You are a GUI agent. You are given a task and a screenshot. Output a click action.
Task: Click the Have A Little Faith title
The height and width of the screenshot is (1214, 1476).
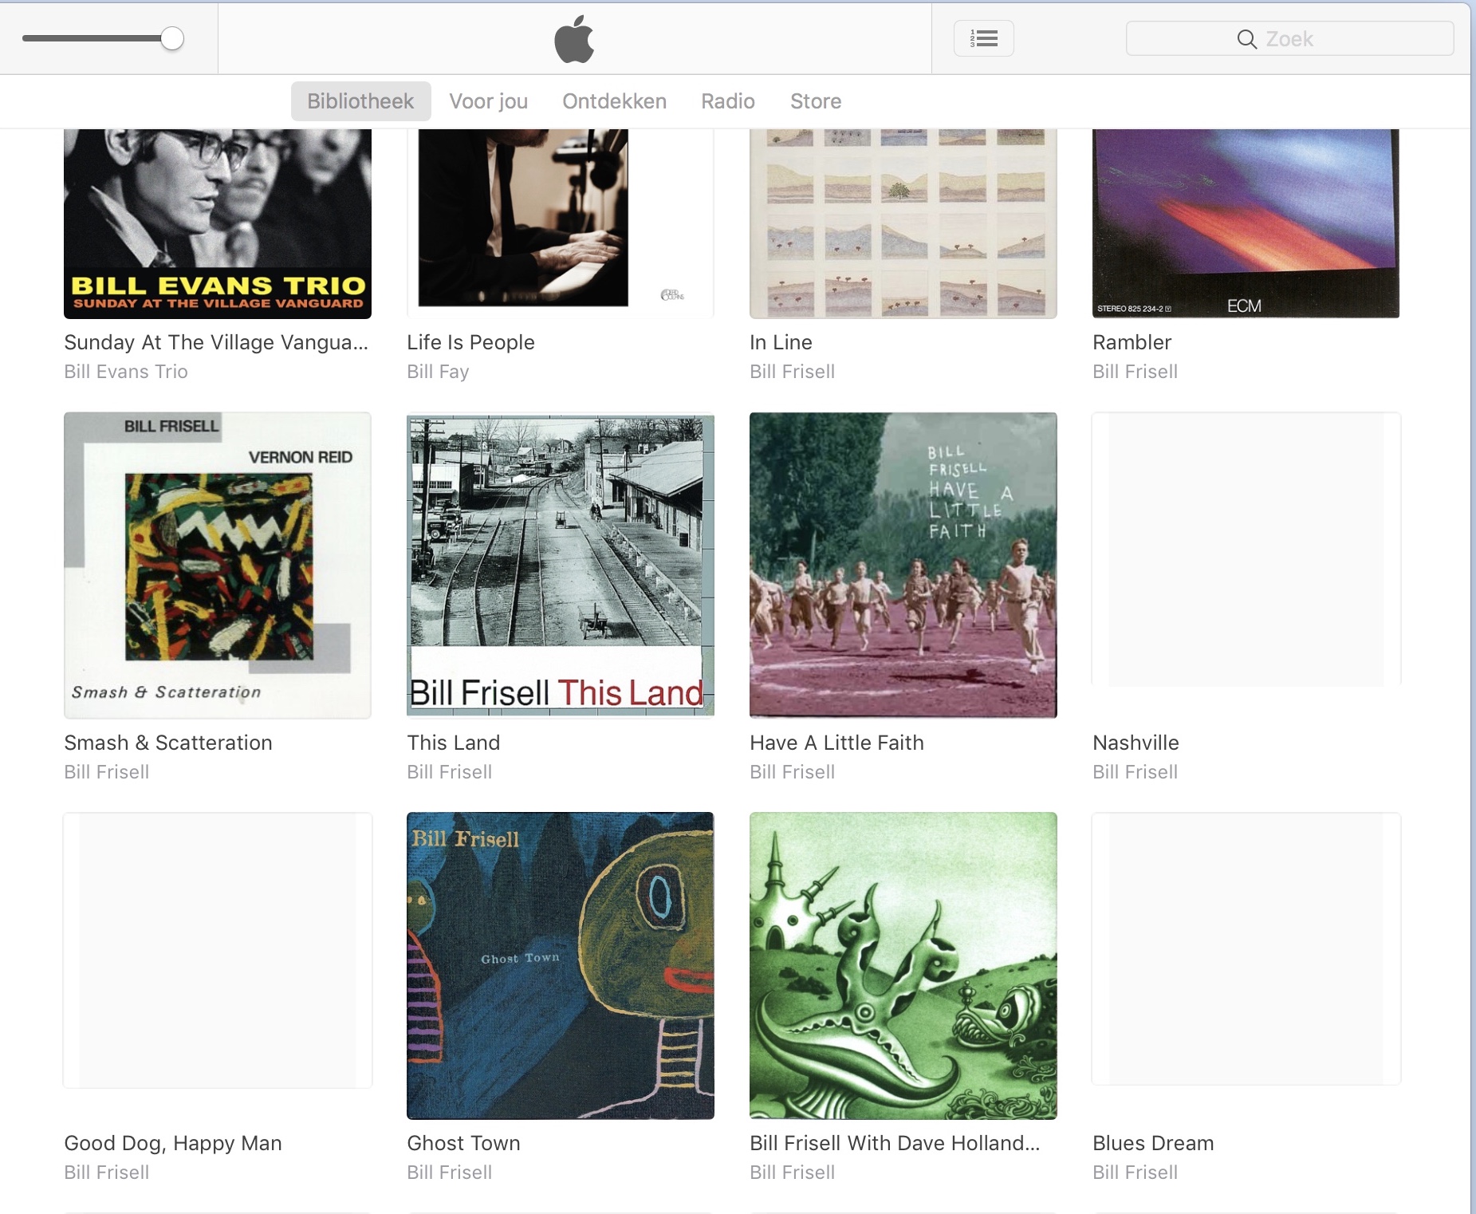pos(836,743)
